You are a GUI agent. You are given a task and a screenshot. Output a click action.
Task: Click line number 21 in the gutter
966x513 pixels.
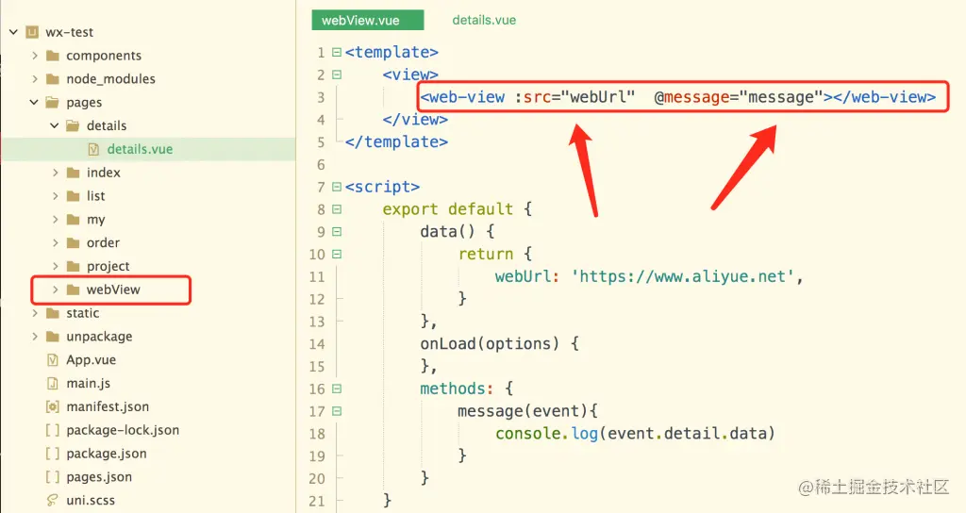(x=317, y=501)
